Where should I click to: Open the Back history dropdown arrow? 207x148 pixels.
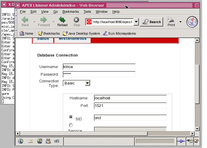pyautogui.click(x=34, y=22)
